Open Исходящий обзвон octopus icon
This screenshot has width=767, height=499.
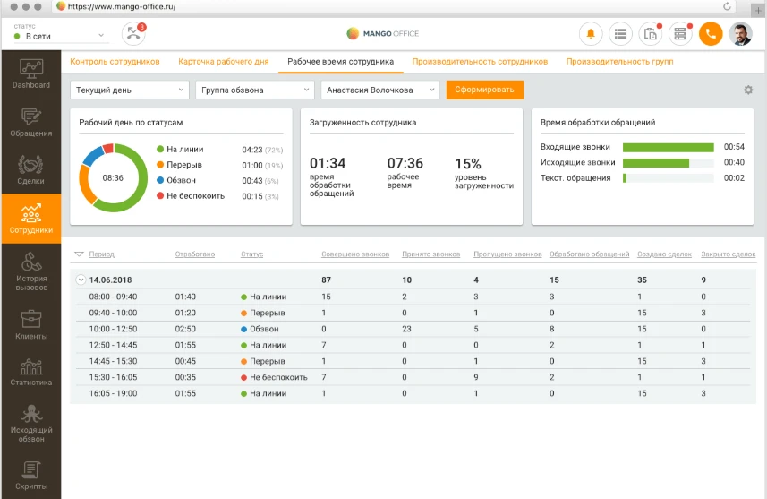tap(30, 425)
